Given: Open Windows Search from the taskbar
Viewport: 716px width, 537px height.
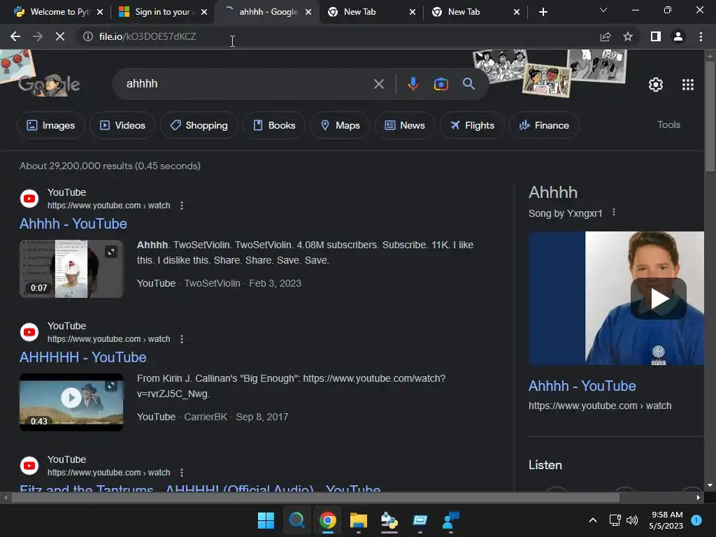Looking at the screenshot, I should click(296, 520).
